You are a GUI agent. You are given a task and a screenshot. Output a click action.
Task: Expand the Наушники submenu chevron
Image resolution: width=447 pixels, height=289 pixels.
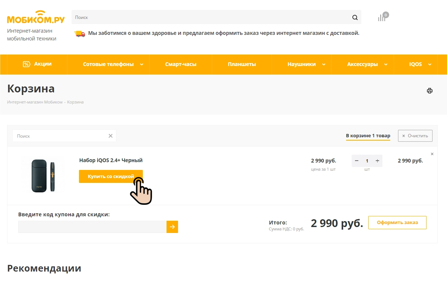point(323,65)
